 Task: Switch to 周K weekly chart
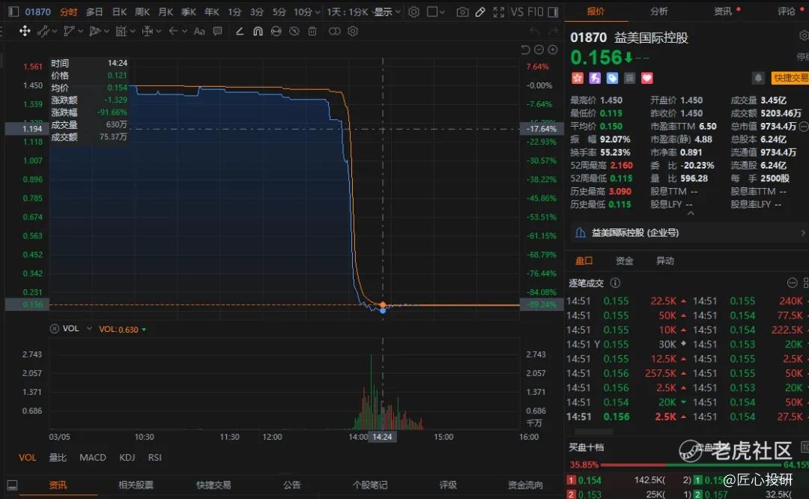(142, 11)
